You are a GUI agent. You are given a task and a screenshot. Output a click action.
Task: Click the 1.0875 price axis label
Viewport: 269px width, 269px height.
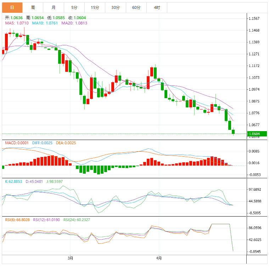click(254, 101)
